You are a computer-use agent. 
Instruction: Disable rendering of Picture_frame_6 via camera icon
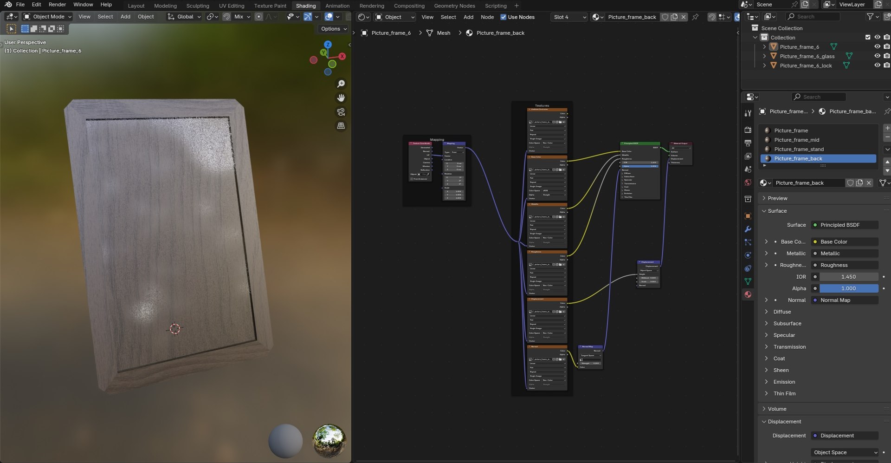tap(887, 47)
